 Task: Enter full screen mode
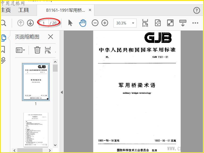[170, 23]
